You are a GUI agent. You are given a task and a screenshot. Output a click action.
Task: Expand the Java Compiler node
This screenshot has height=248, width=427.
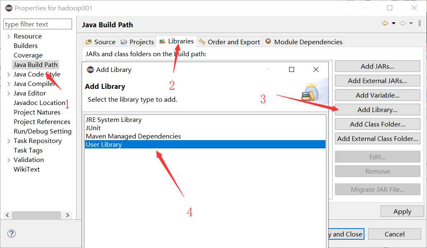(9, 84)
